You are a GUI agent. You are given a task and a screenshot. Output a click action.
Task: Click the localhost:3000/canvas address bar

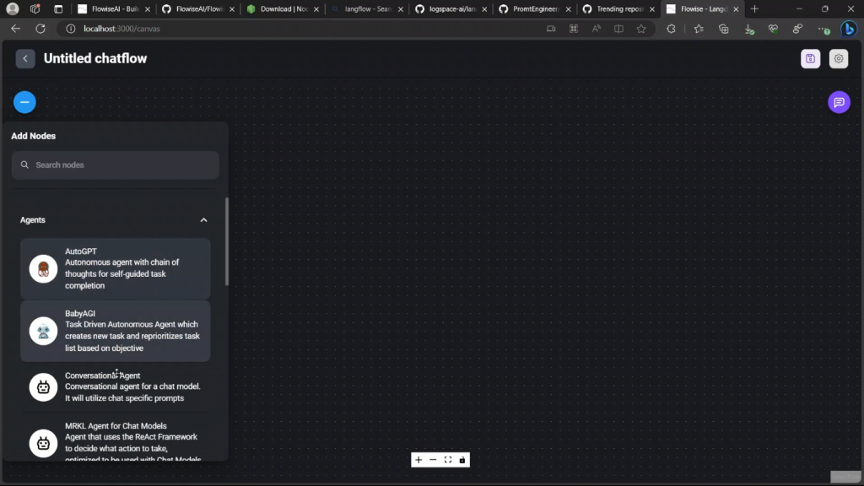tap(121, 29)
